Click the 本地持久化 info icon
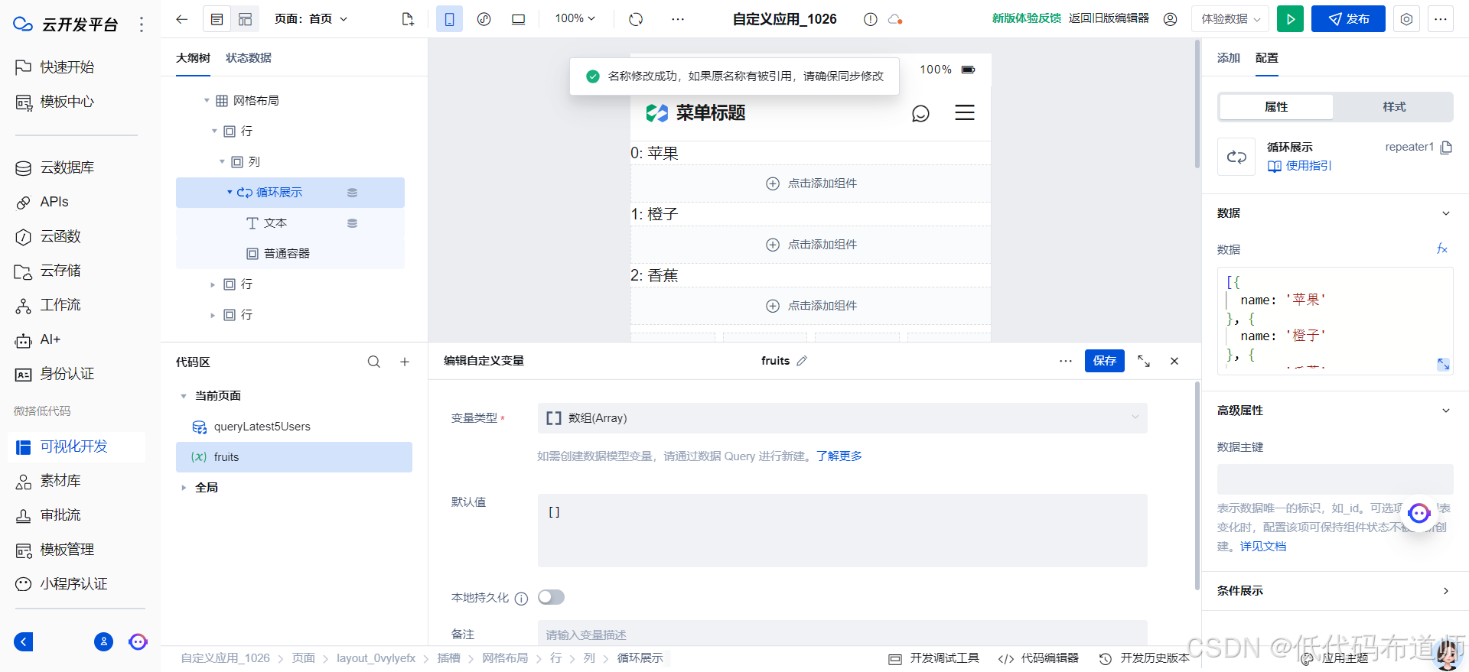Screen dimensions: 1469x672 click(x=521, y=599)
